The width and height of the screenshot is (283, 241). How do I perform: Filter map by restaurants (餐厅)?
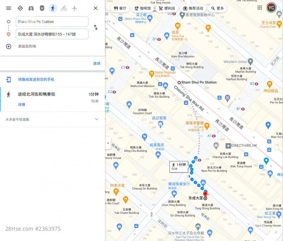[120, 8]
